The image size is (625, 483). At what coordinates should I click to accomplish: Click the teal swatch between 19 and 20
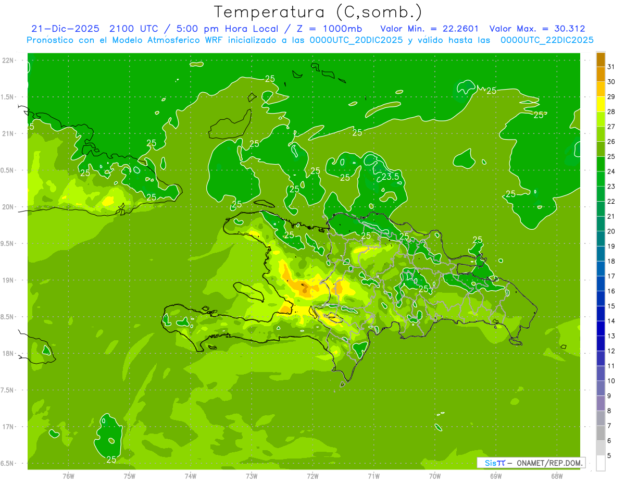tap(601, 239)
